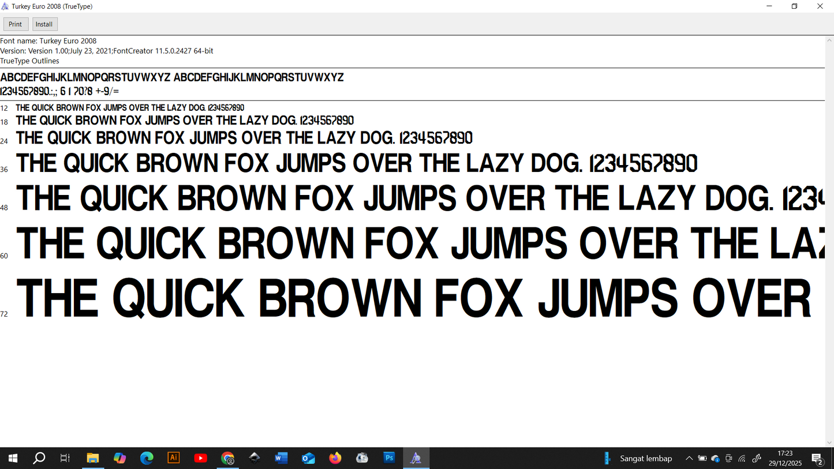Open the pen workspace tray icon
Screen dimensions: 834x469
[757, 459]
